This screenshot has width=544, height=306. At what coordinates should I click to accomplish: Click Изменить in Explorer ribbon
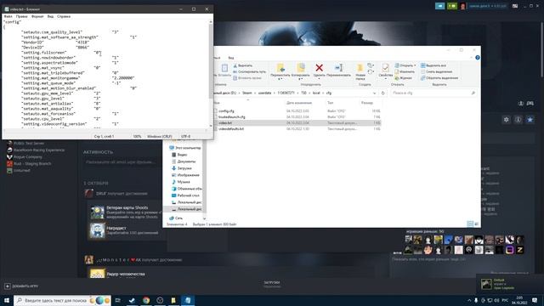tap(405, 71)
